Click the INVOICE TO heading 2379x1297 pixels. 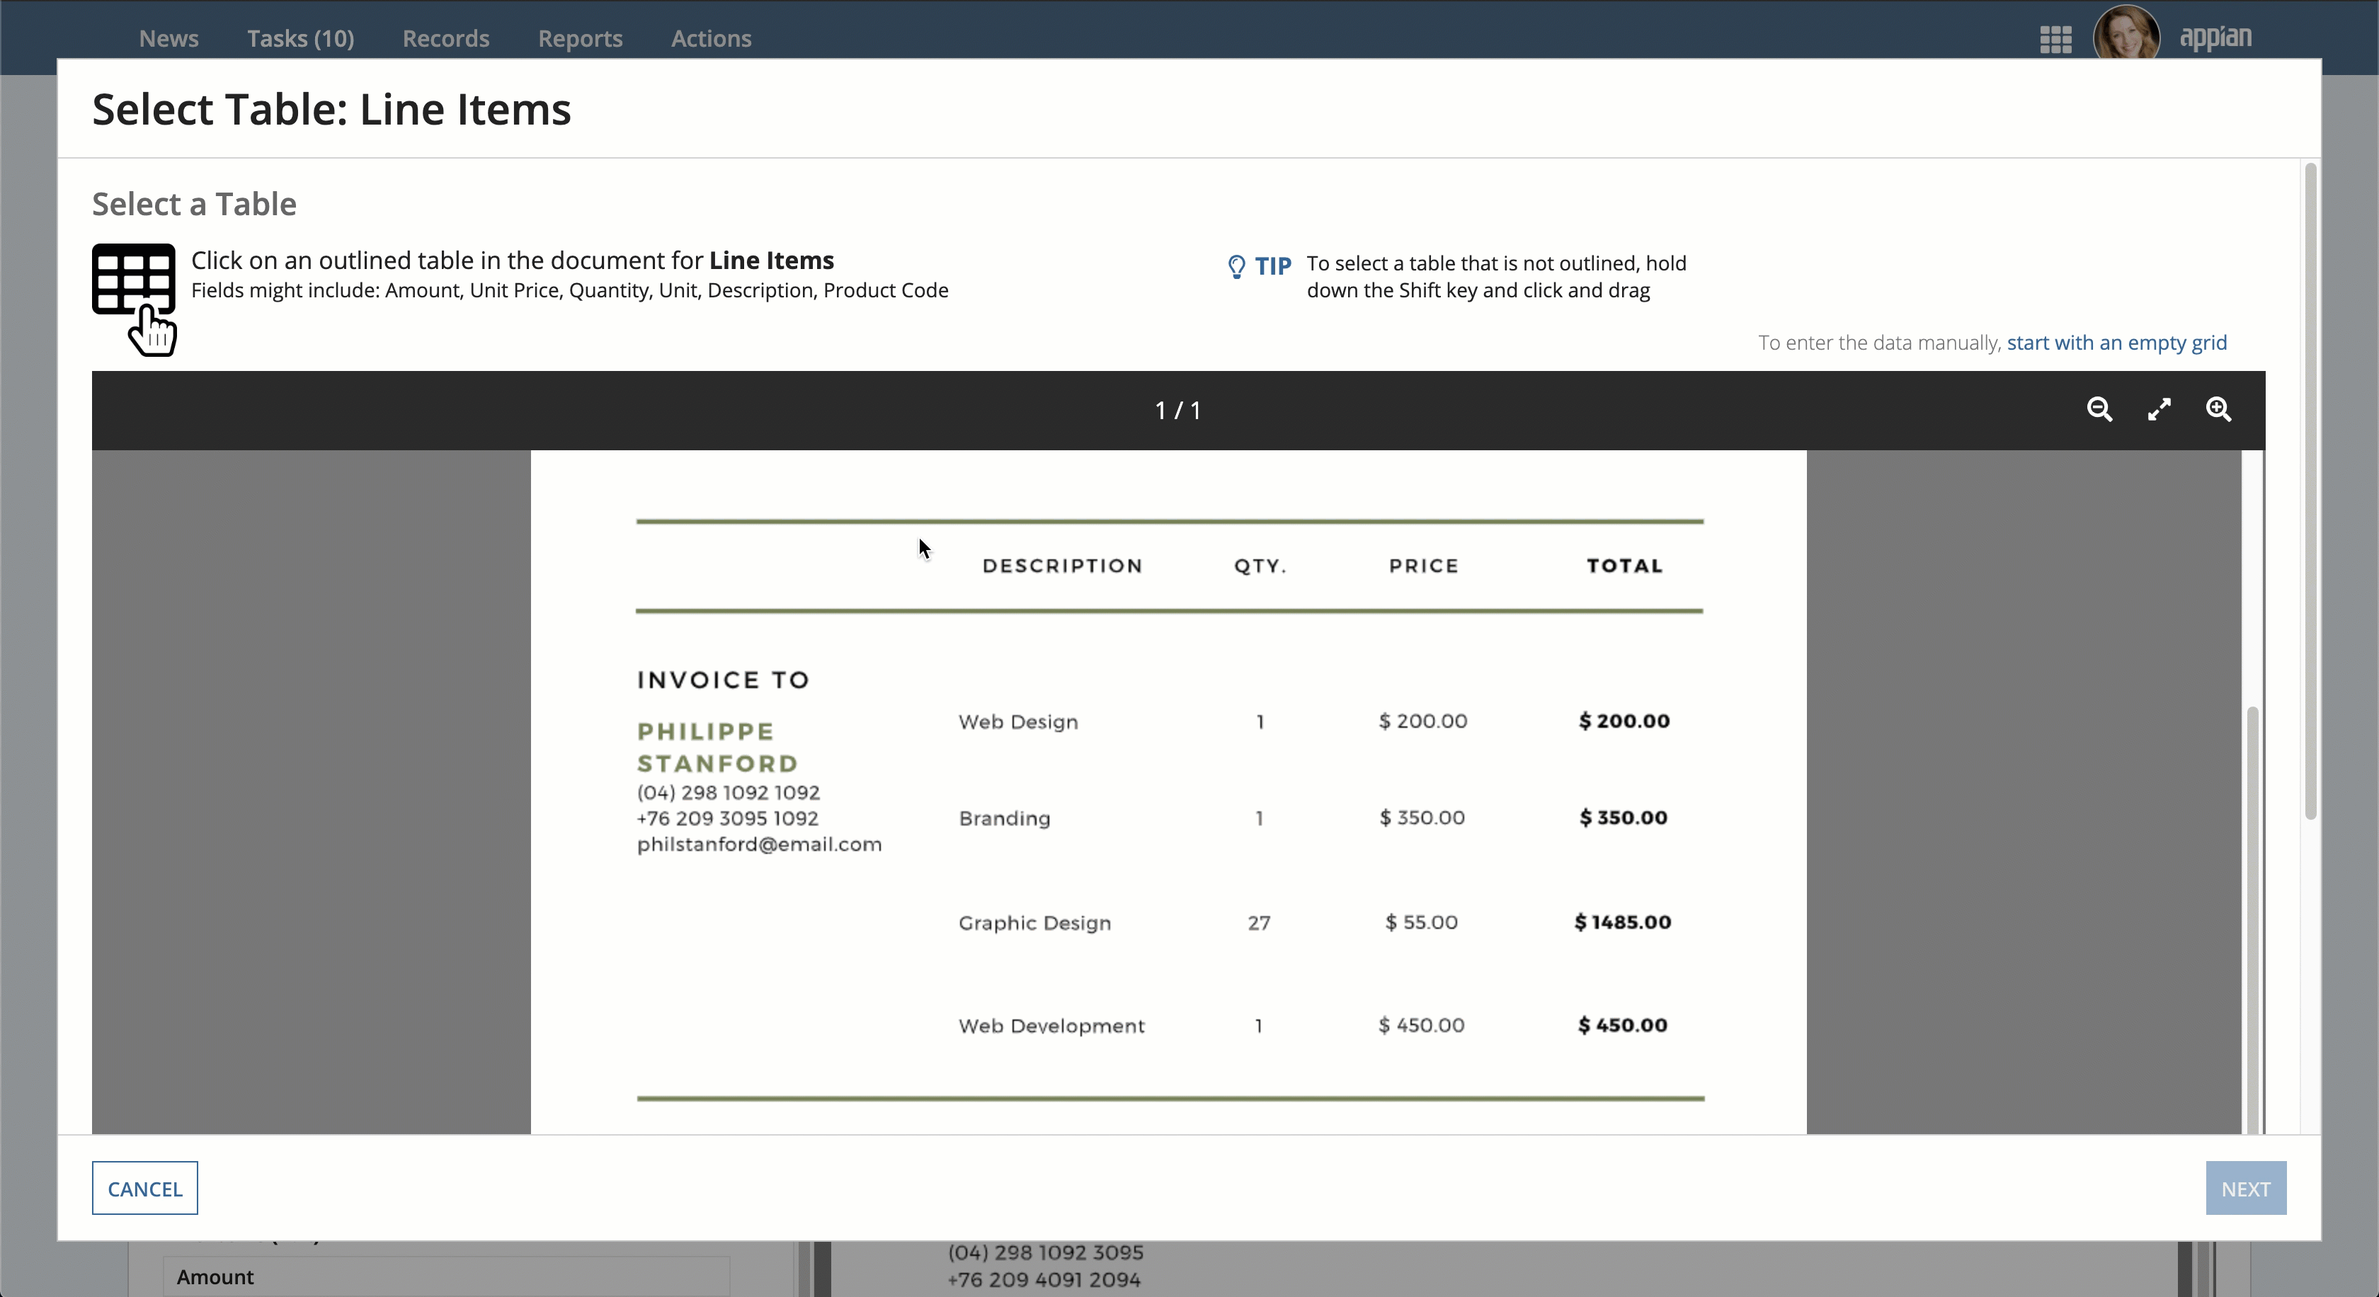tap(723, 680)
